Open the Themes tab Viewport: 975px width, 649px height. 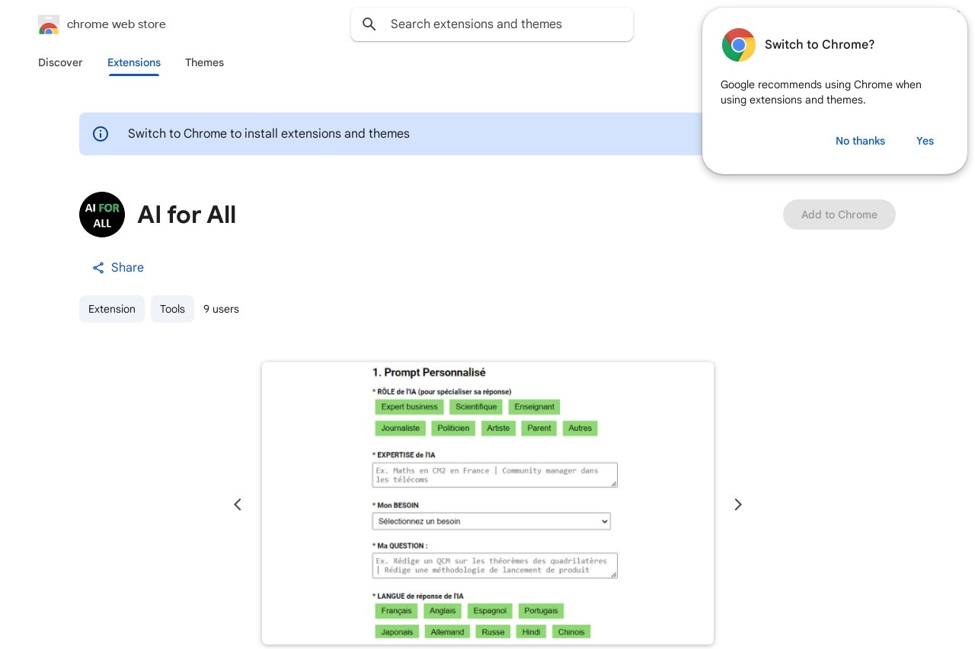204,62
